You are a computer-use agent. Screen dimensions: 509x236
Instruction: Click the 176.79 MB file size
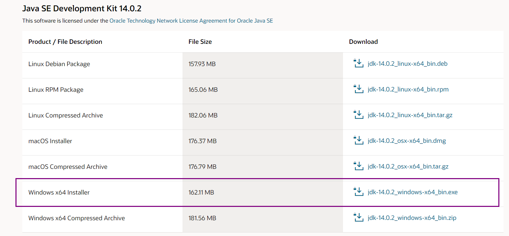202,167
